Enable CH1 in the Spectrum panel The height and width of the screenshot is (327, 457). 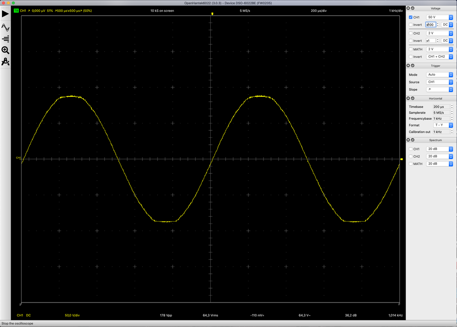411,149
